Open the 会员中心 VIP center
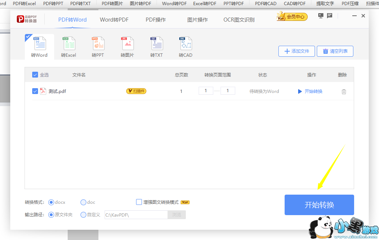Viewport: 379px width, 240px height. (x=292, y=17)
